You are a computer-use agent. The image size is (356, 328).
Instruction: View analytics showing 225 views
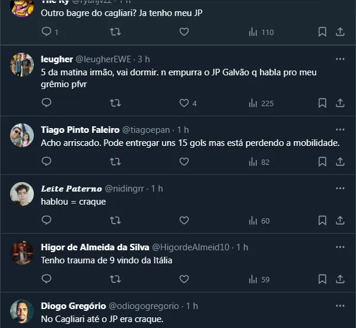coord(261,103)
